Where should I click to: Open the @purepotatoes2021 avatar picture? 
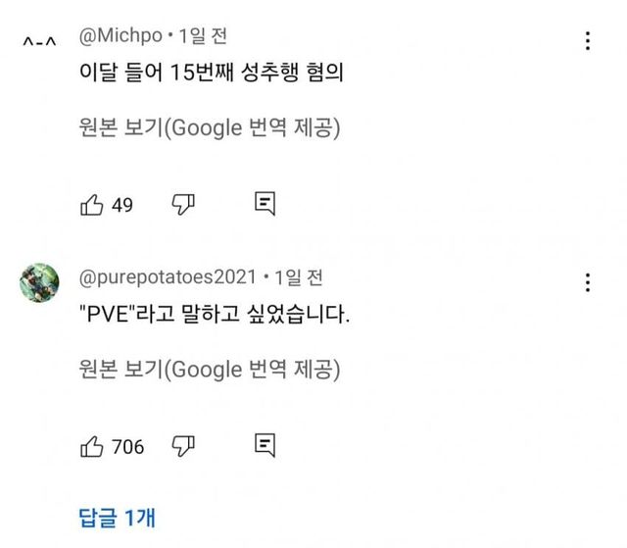tap(39, 282)
